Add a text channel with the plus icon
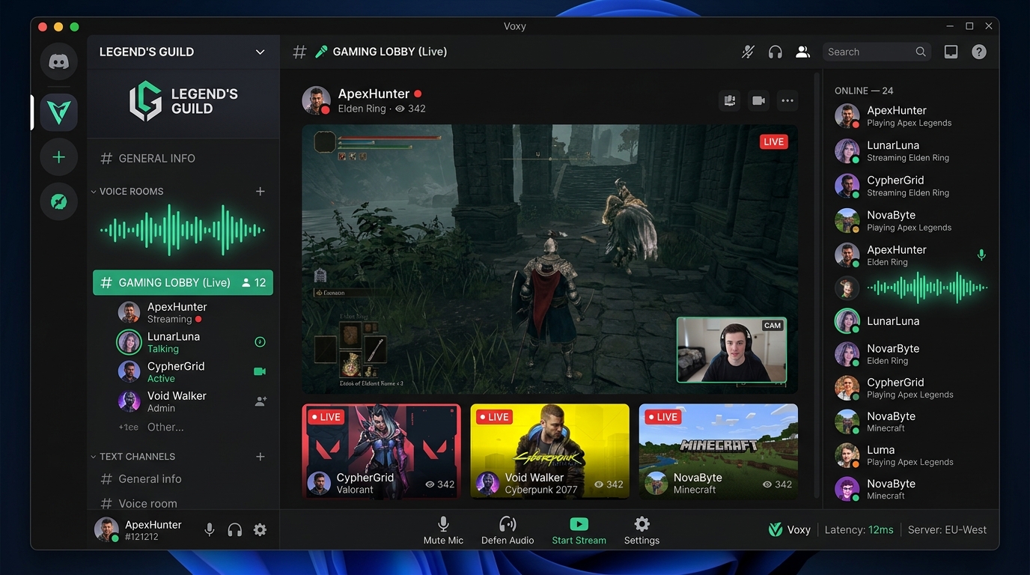1030x575 pixels. tap(260, 457)
